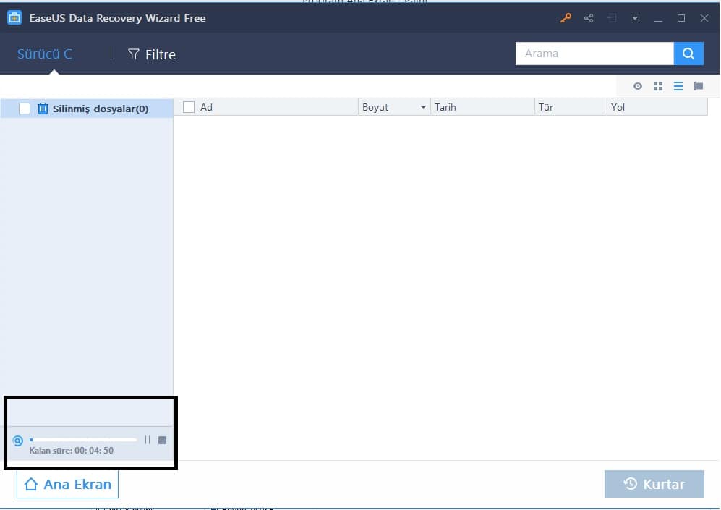This screenshot has width=721, height=510.
Task: Toggle the preview eye icon
Action: click(x=638, y=86)
